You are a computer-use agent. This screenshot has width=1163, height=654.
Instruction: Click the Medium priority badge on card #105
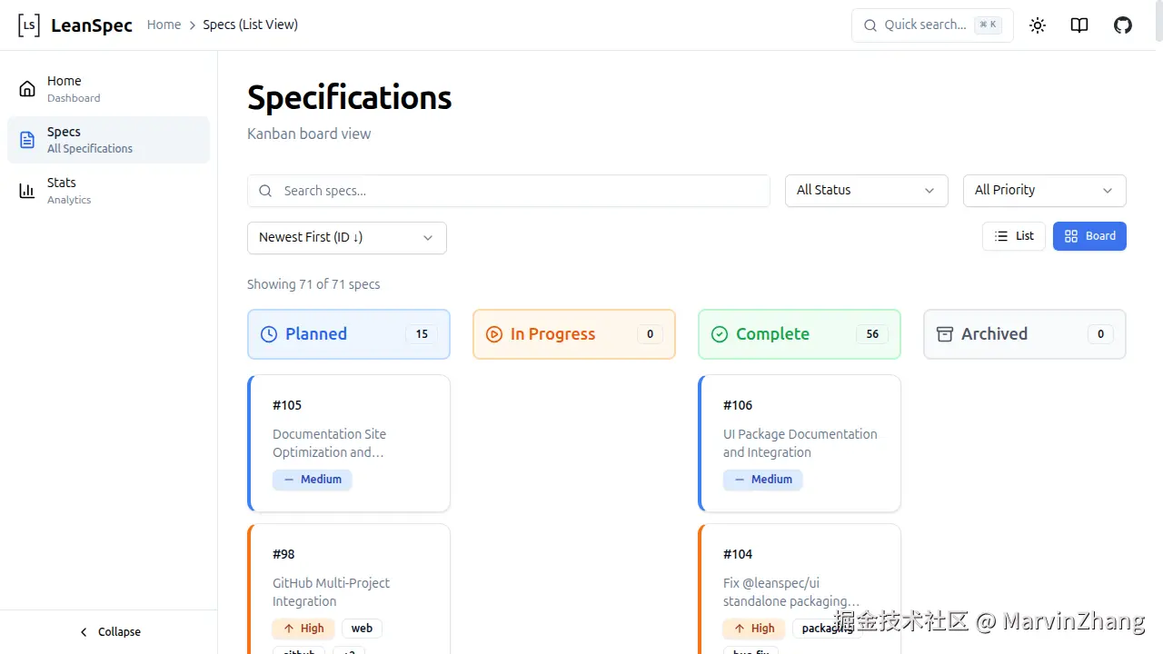pos(312,479)
